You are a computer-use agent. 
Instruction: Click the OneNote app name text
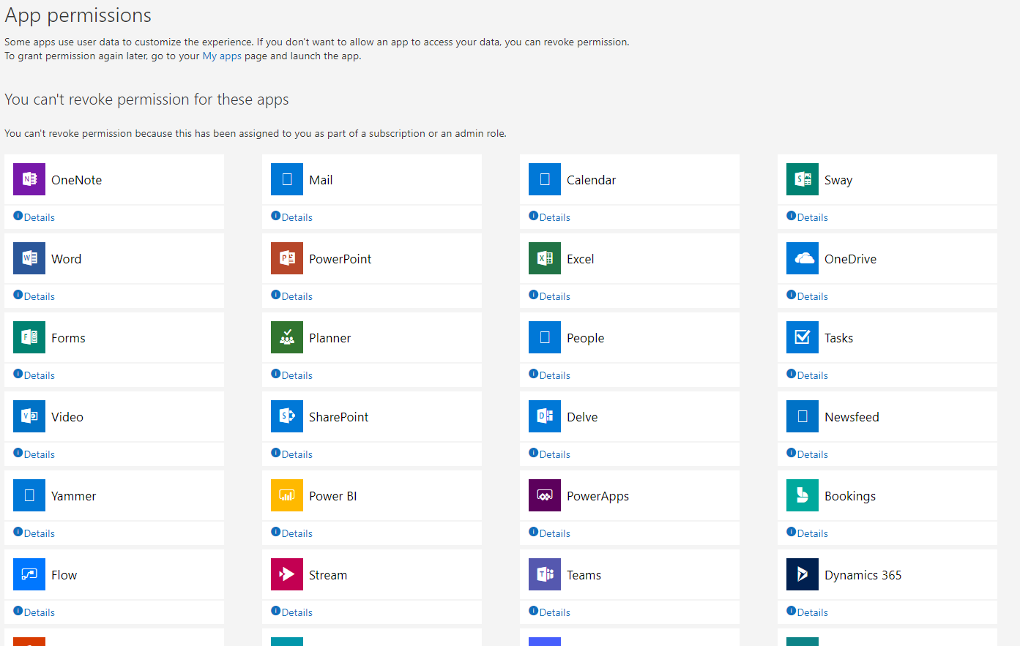(76, 180)
